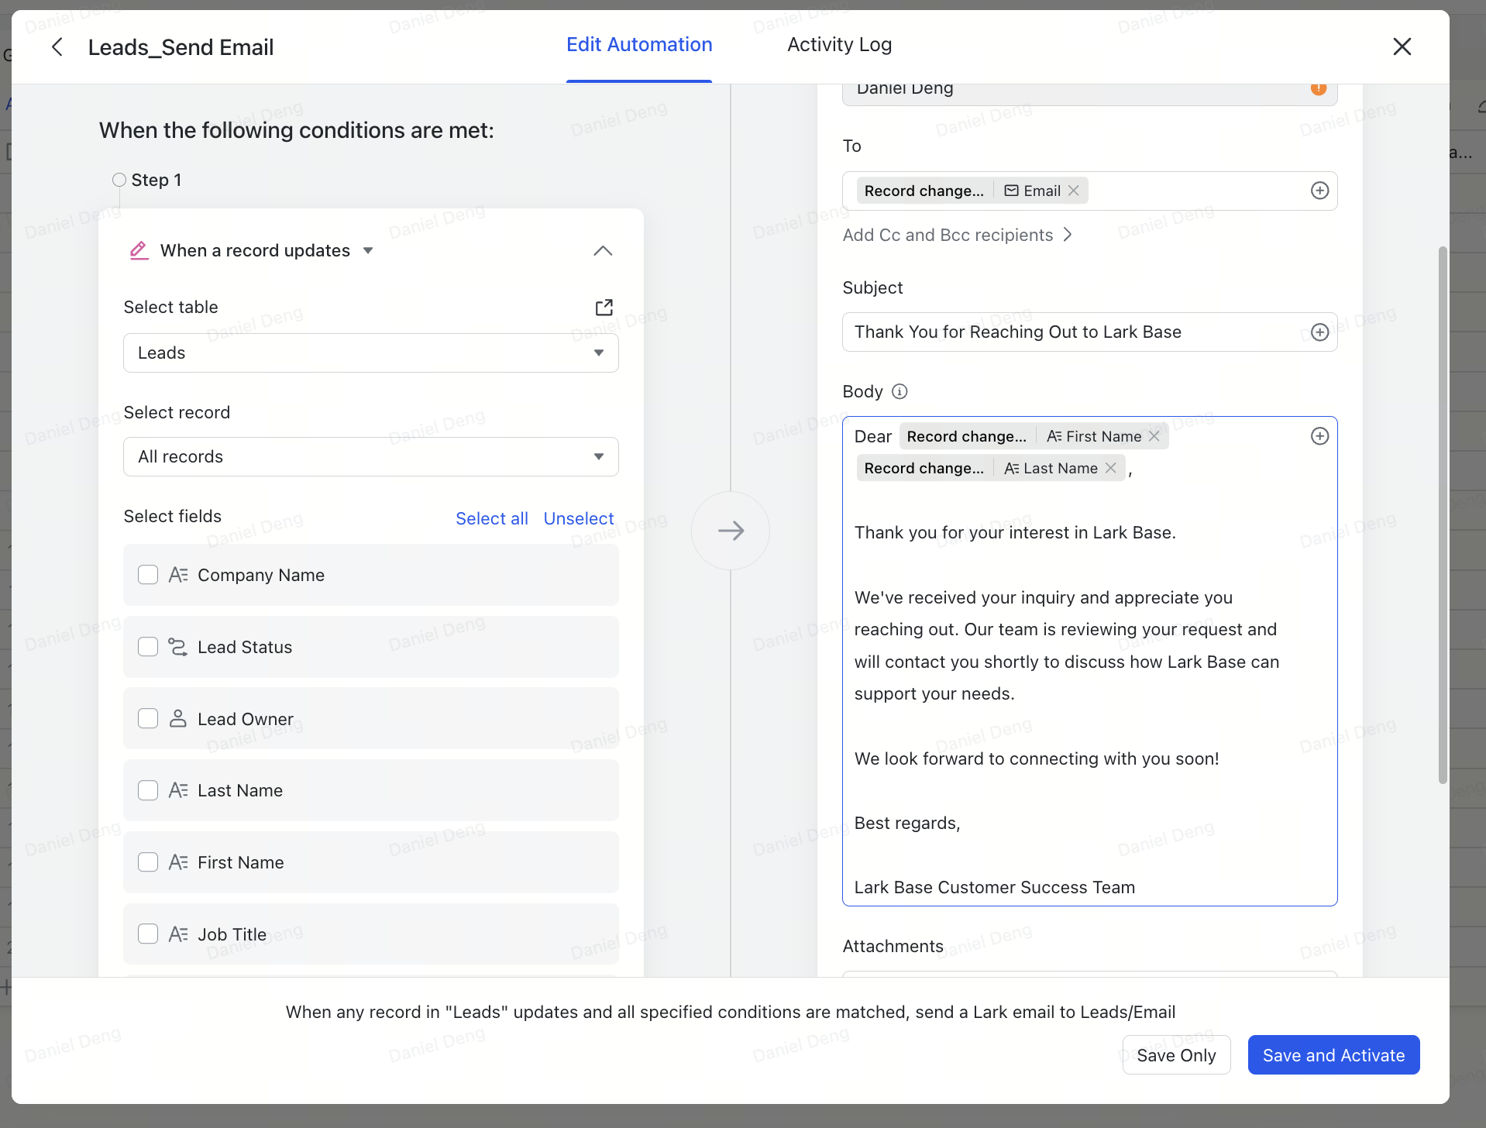Remove the Email tag from To field
The height and width of the screenshot is (1128, 1486).
click(x=1073, y=191)
